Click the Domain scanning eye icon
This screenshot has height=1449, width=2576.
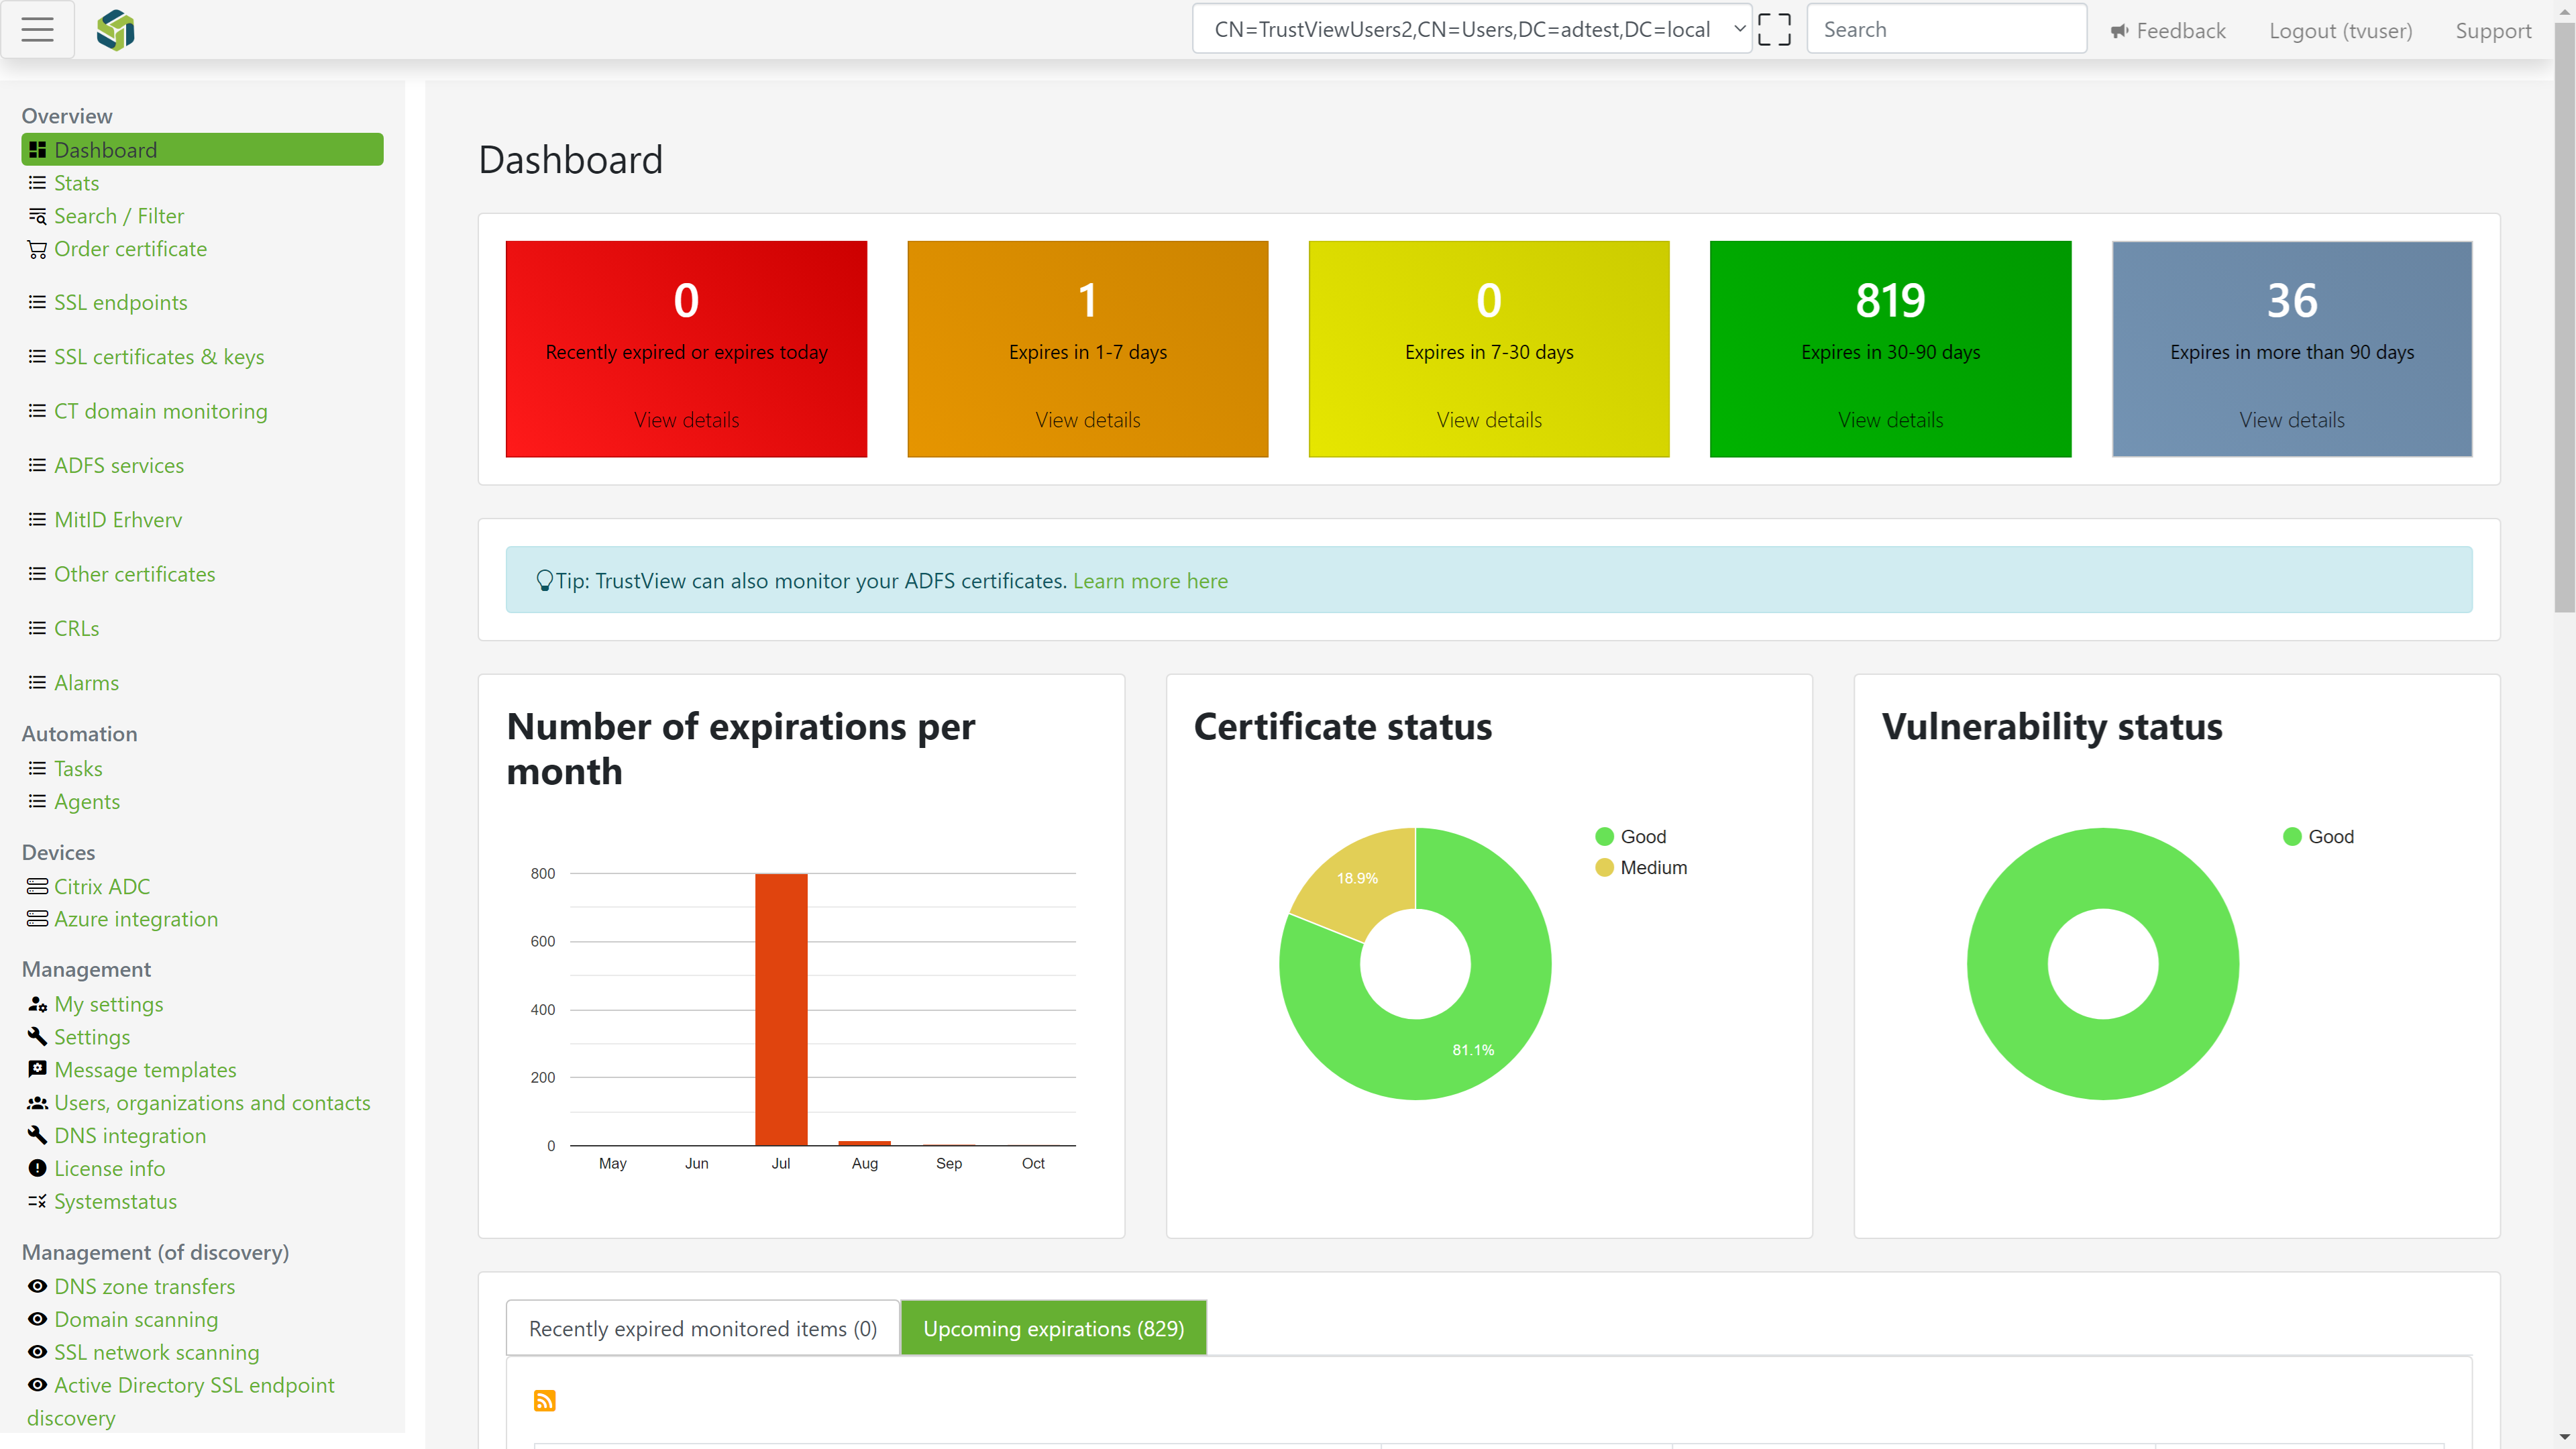(x=38, y=1319)
